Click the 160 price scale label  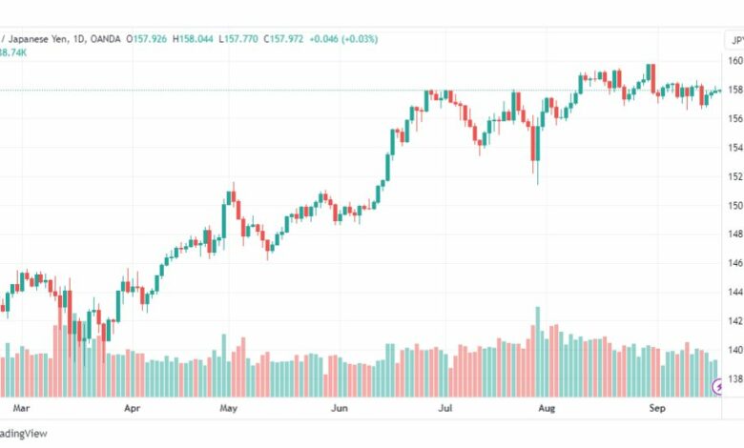point(736,61)
